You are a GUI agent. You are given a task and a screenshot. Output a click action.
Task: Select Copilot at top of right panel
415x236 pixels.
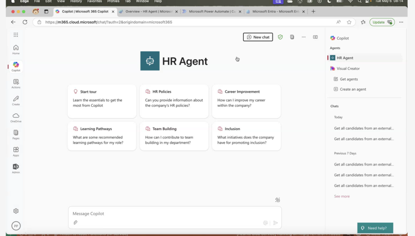click(340, 38)
